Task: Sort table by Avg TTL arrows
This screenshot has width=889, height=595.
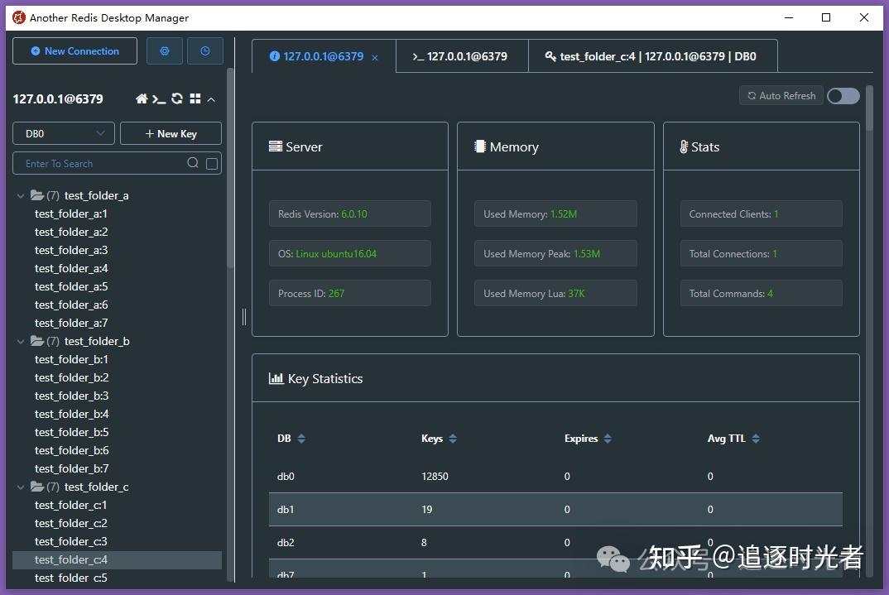Action: pyautogui.click(x=755, y=439)
